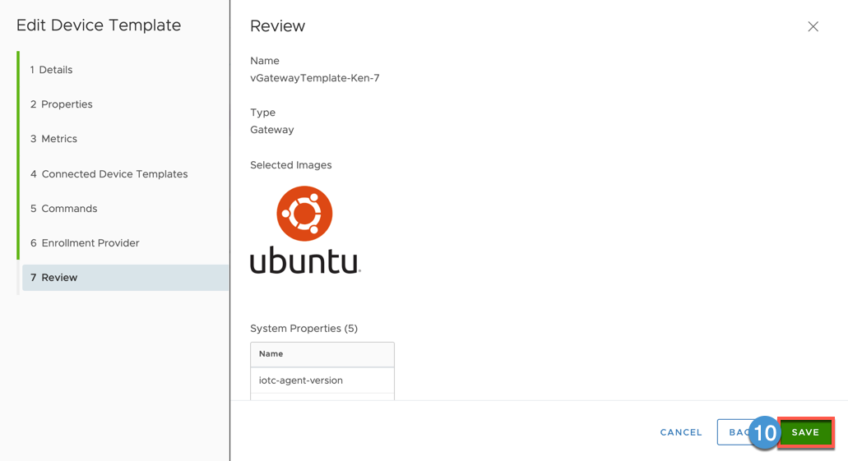The image size is (848, 461).
Task: Click the Edit Device Template title
Action: tap(99, 25)
